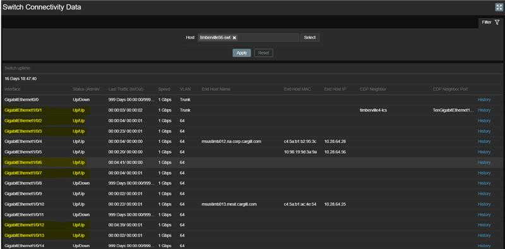This screenshot has height=249, width=505.
Task: Click the fullscreen expand icon
Action: click(x=499, y=8)
